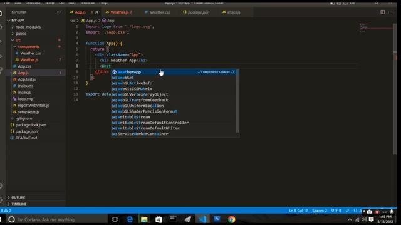This screenshot has height=225, width=401.
Task: Click the Cortana search box
Action: [58, 219]
